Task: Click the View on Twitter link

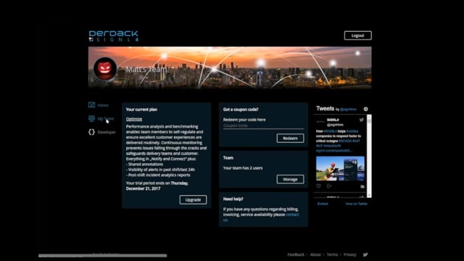Action: [x=356, y=204]
